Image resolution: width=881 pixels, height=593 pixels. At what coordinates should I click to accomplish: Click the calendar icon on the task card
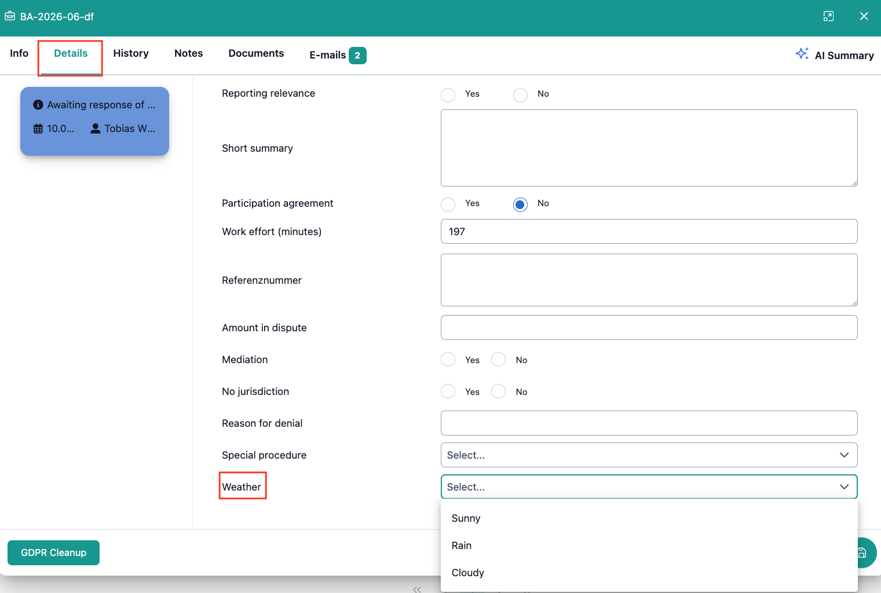tap(38, 129)
